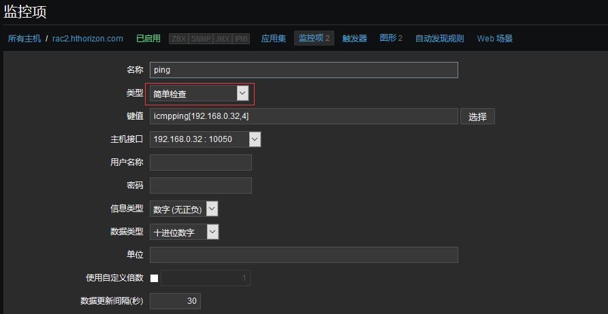608x314 pixels.
Task: Click the 监控项 page heading
Action: pos(25,12)
